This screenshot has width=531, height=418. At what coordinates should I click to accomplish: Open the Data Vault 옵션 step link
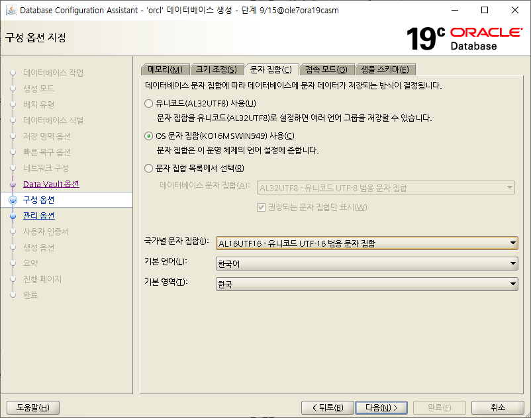click(51, 184)
